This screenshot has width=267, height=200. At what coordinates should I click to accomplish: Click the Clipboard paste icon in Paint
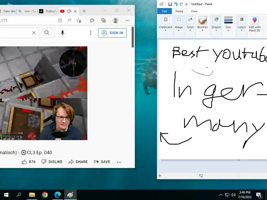click(165, 20)
